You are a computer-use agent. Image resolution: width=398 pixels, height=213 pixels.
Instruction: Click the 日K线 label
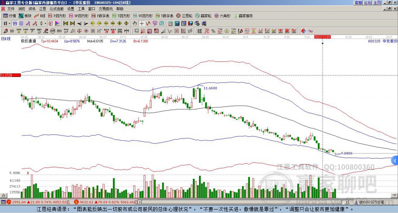click(5, 39)
